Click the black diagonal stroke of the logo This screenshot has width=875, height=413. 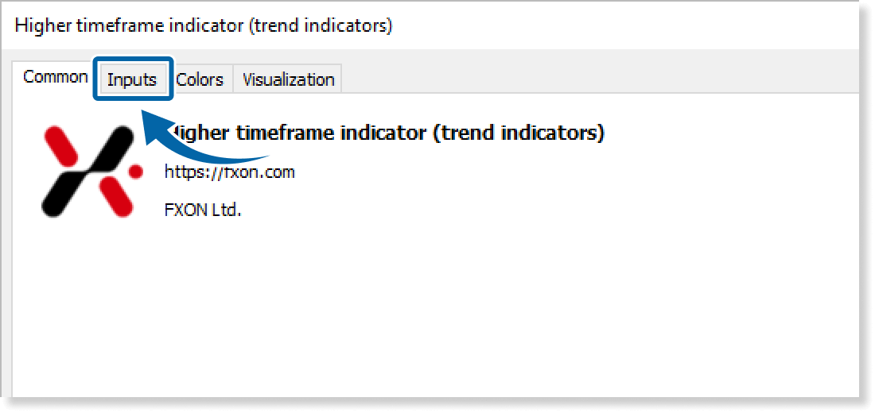click(x=87, y=172)
